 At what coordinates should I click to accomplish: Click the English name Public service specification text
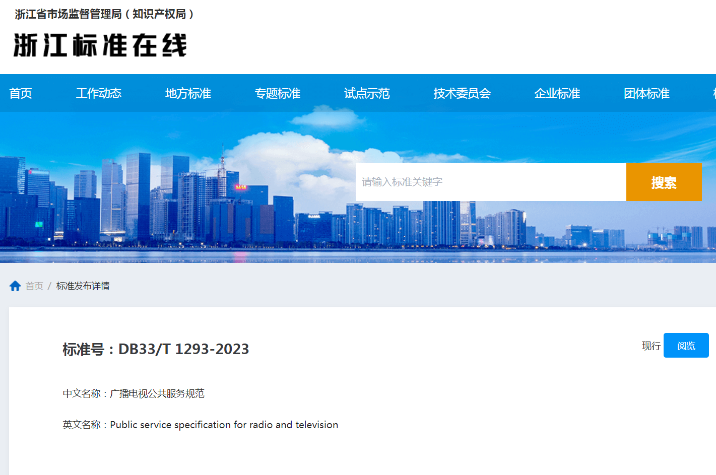224,425
